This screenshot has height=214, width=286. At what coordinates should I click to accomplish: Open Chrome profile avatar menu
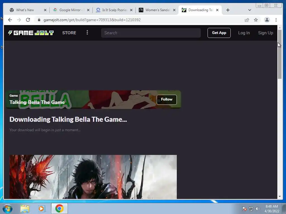point(267,20)
